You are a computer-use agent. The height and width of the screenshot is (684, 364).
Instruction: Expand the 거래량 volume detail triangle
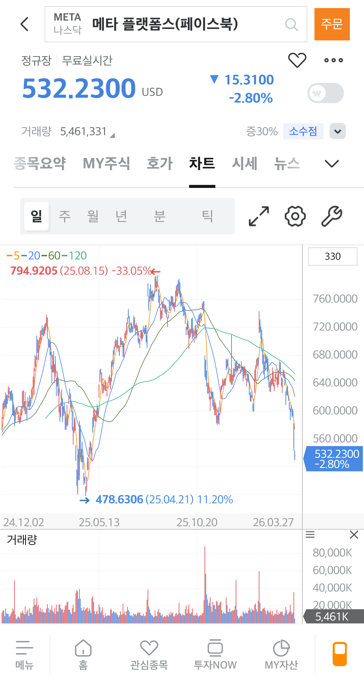pos(113,135)
